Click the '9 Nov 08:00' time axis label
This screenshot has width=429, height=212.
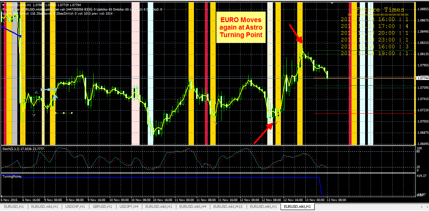[x=75, y=200]
